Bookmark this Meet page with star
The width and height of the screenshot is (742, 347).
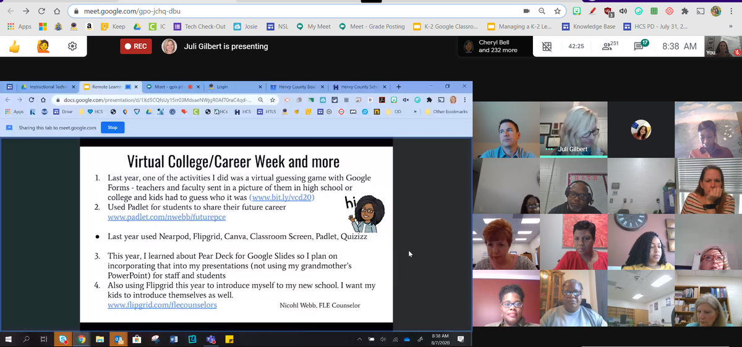tap(557, 11)
